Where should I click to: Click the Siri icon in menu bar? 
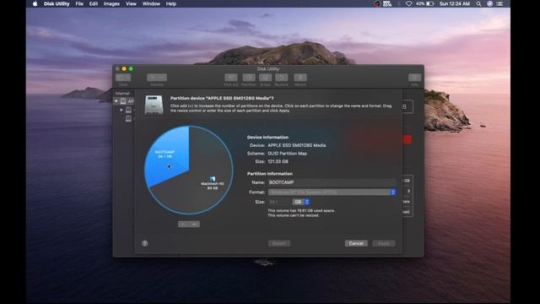[x=489, y=3]
